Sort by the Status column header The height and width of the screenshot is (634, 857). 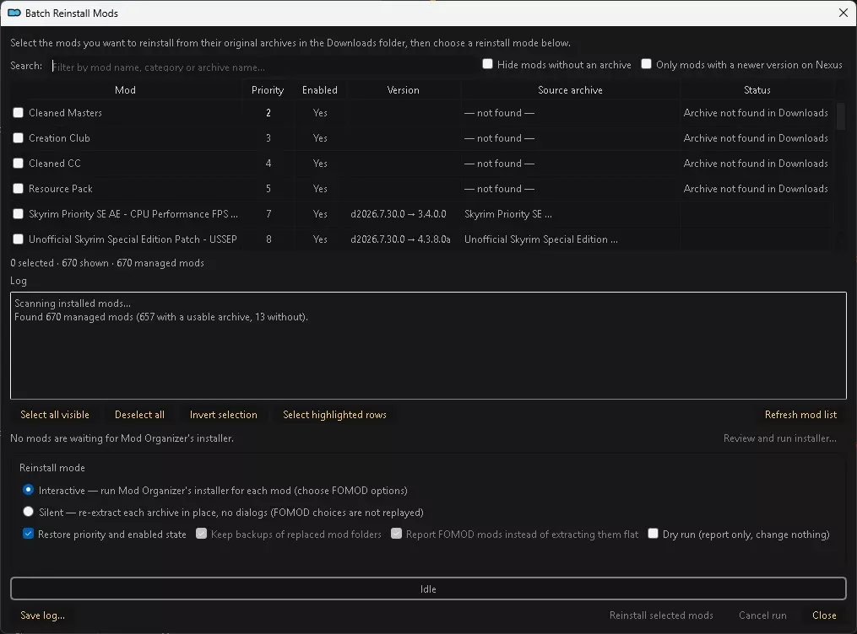click(x=757, y=90)
